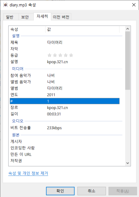
Task: Close the diary.mp3 properties dialog
Action: [134, 5]
